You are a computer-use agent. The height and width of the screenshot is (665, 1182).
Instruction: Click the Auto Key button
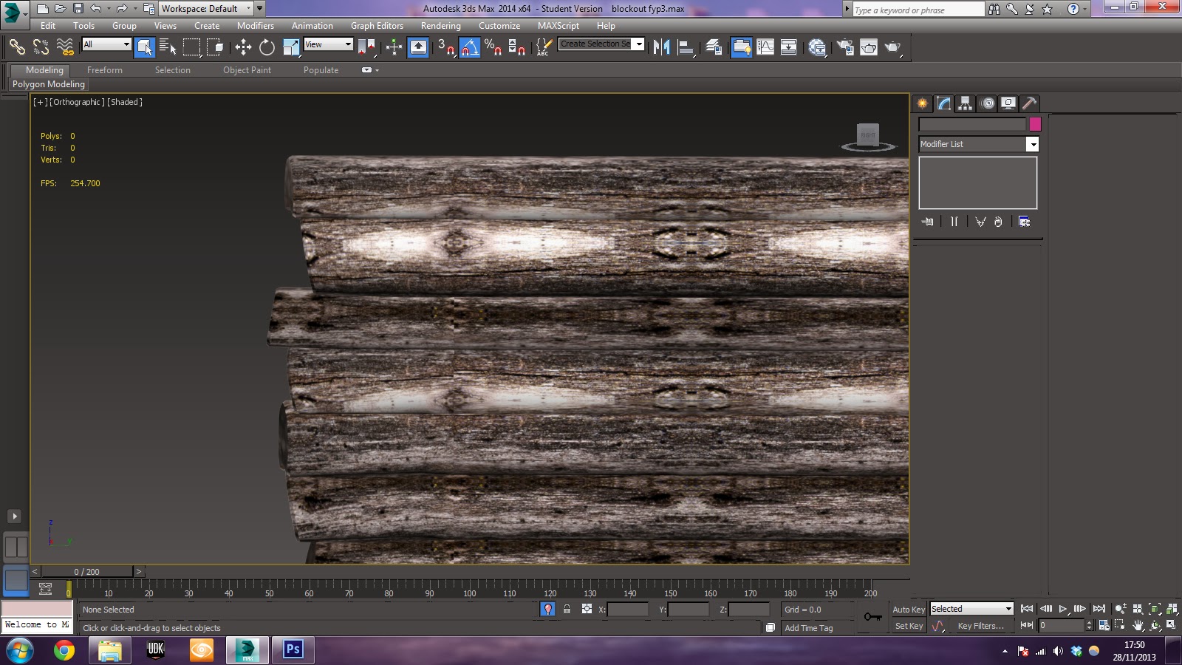[908, 610]
